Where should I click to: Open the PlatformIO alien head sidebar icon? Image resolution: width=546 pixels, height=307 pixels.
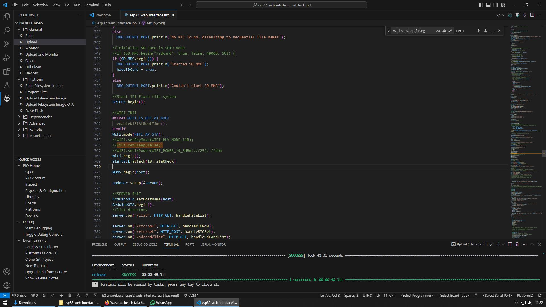click(7, 99)
